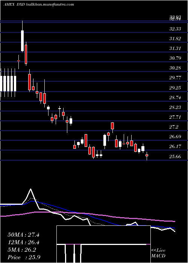Click the 29.25 price axis label
This screenshot has width=188, height=263.
[175, 88]
